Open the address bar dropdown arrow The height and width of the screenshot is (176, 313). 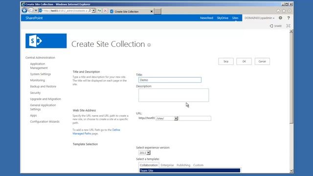pyautogui.click(x=93, y=11)
